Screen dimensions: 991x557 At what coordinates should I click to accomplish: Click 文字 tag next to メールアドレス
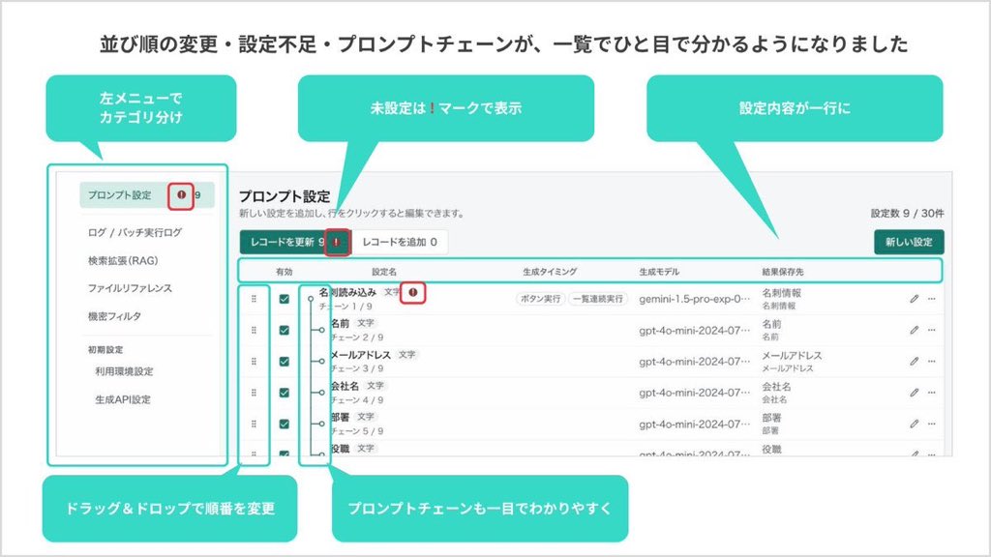[x=407, y=354]
